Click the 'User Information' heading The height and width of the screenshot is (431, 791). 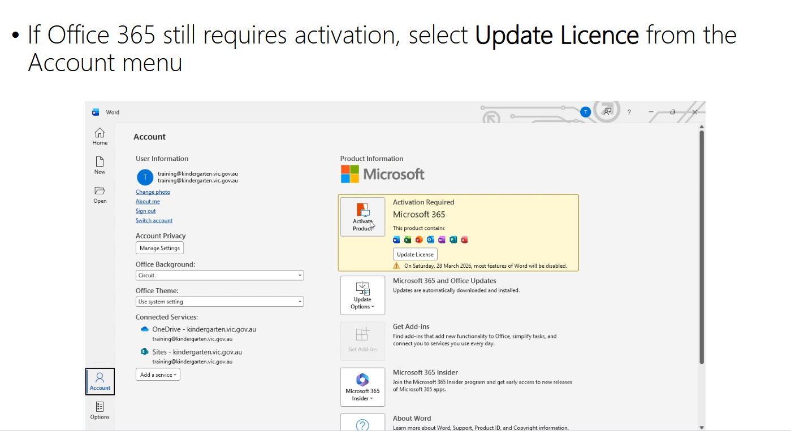tap(162, 159)
